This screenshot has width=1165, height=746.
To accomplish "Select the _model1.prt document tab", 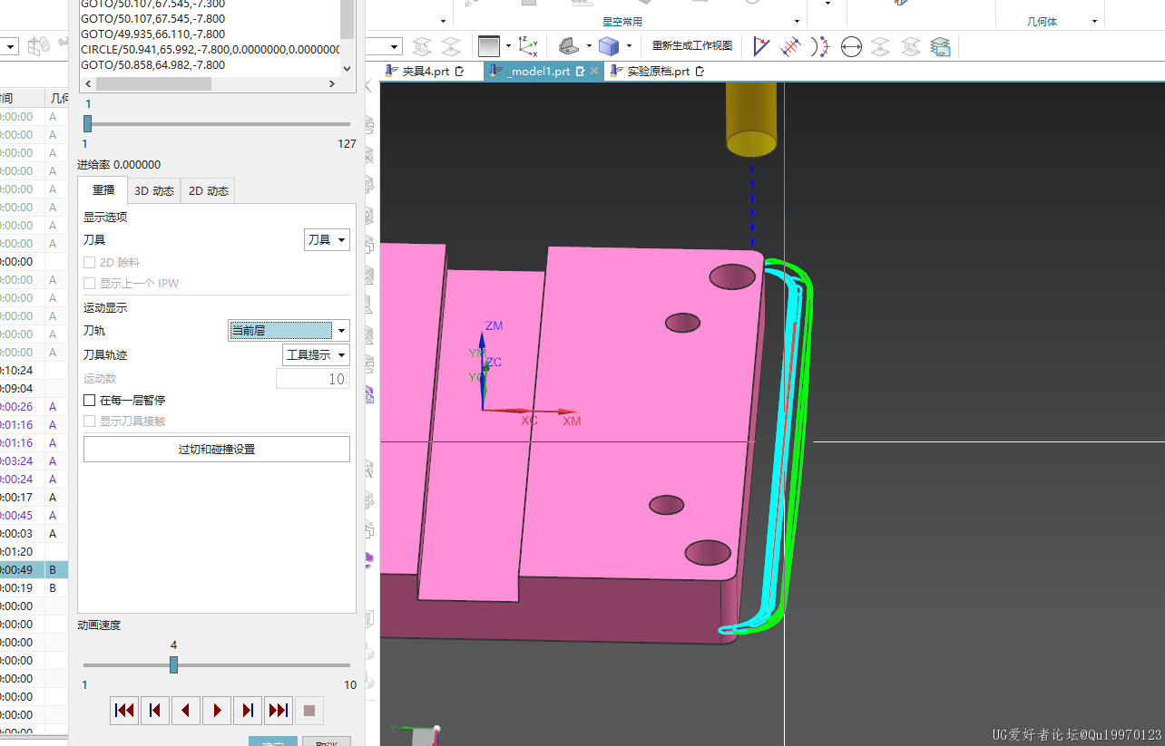I will 538,71.
